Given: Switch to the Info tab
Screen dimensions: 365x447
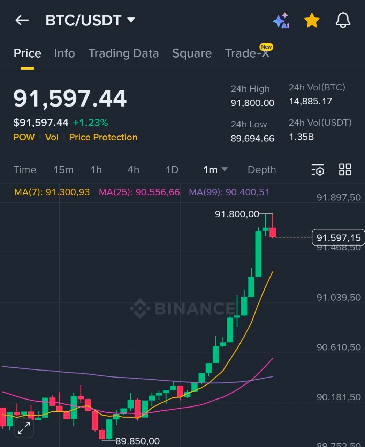Looking at the screenshot, I should pyautogui.click(x=64, y=53).
